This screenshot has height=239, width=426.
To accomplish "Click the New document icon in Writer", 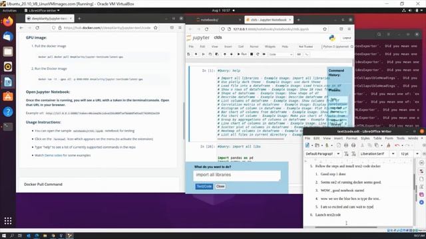I will tap(308, 145).
